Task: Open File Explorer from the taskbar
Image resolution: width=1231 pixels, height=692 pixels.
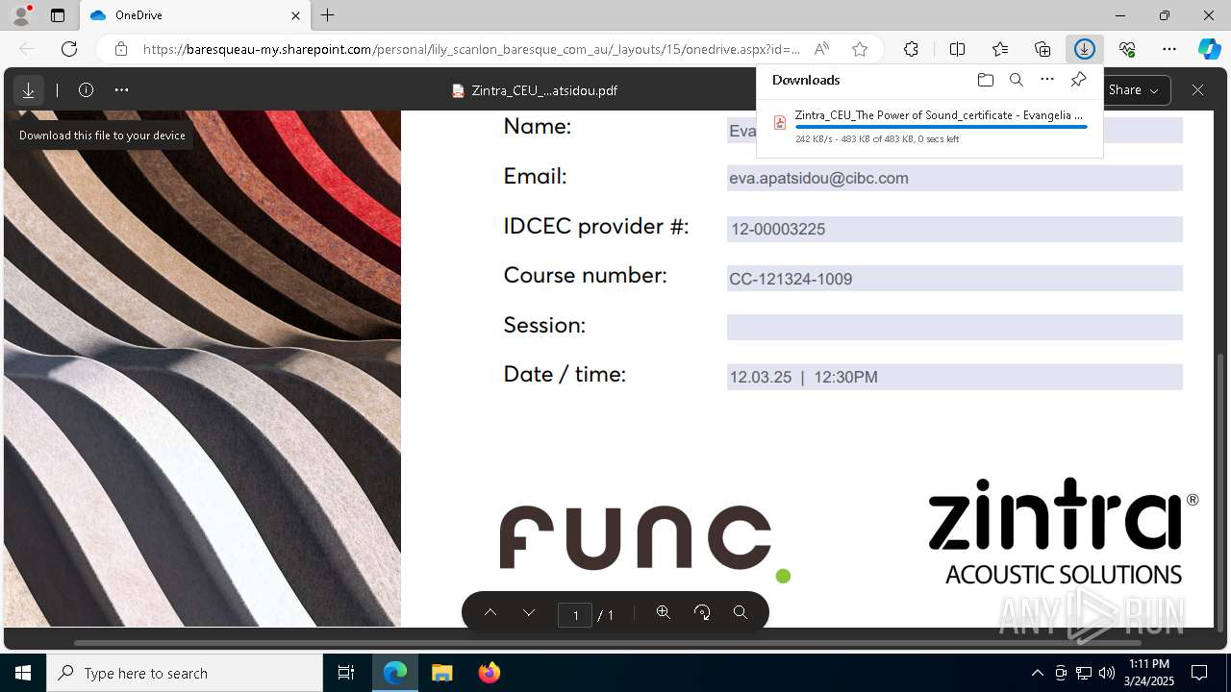Action: [441, 673]
